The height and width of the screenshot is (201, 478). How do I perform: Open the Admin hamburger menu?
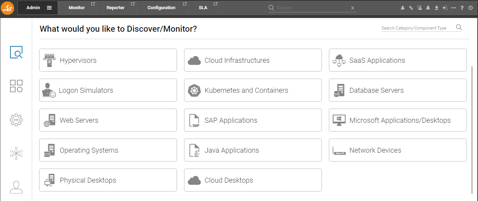tap(49, 8)
